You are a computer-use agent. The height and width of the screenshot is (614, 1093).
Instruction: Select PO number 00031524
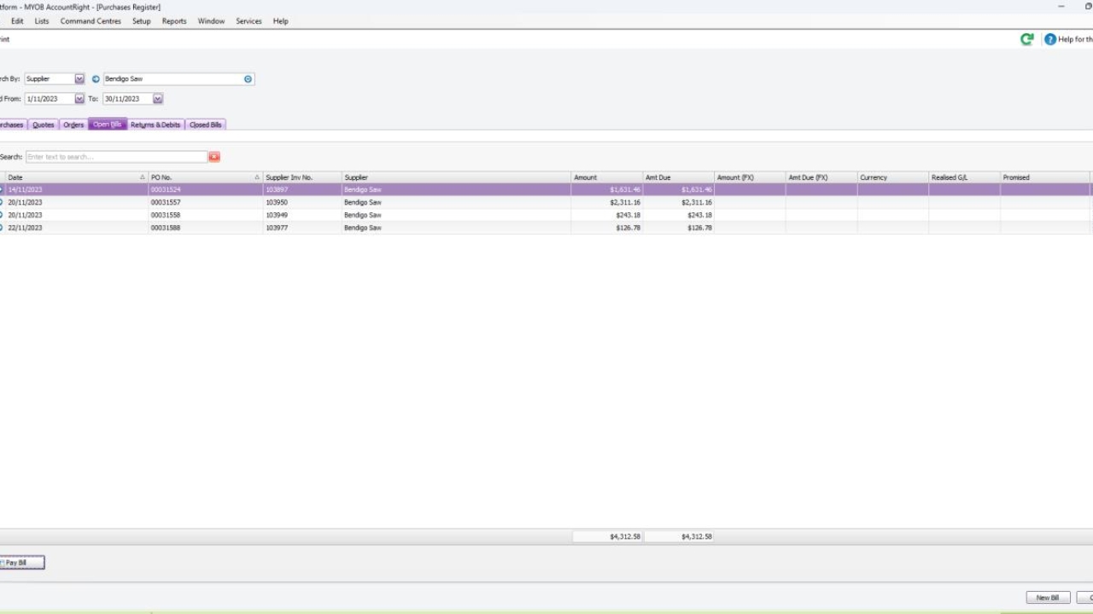[x=166, y=190]
